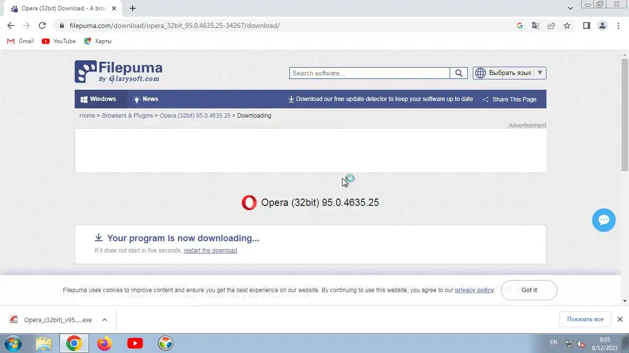Close the downloads bar
The image size is (629, 353).
(620, 319)
